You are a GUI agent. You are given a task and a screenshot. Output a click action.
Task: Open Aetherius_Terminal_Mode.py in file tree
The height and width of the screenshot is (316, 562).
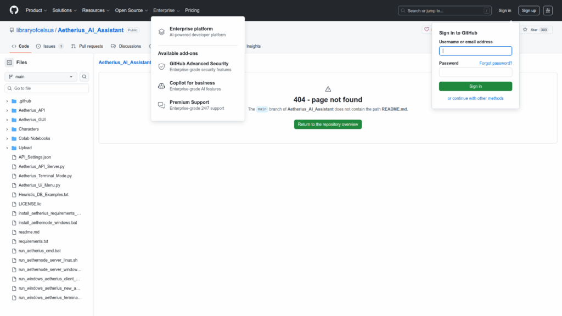coord(45,176)
